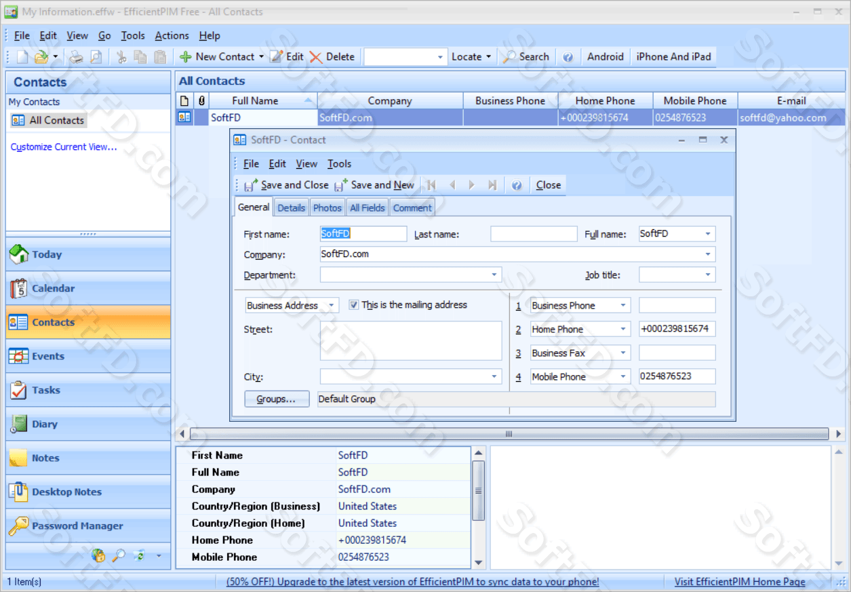Go to last record in contact window
This screenshot has width=851, height=592.
[492, 185]
